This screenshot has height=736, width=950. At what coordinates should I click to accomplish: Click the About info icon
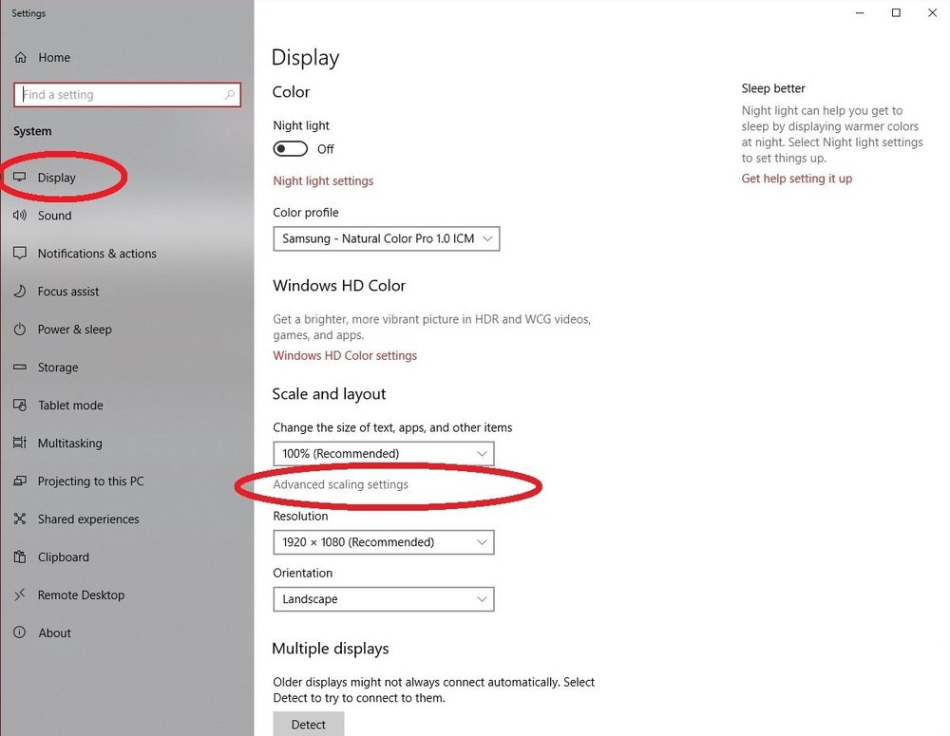tap(20, 633)
